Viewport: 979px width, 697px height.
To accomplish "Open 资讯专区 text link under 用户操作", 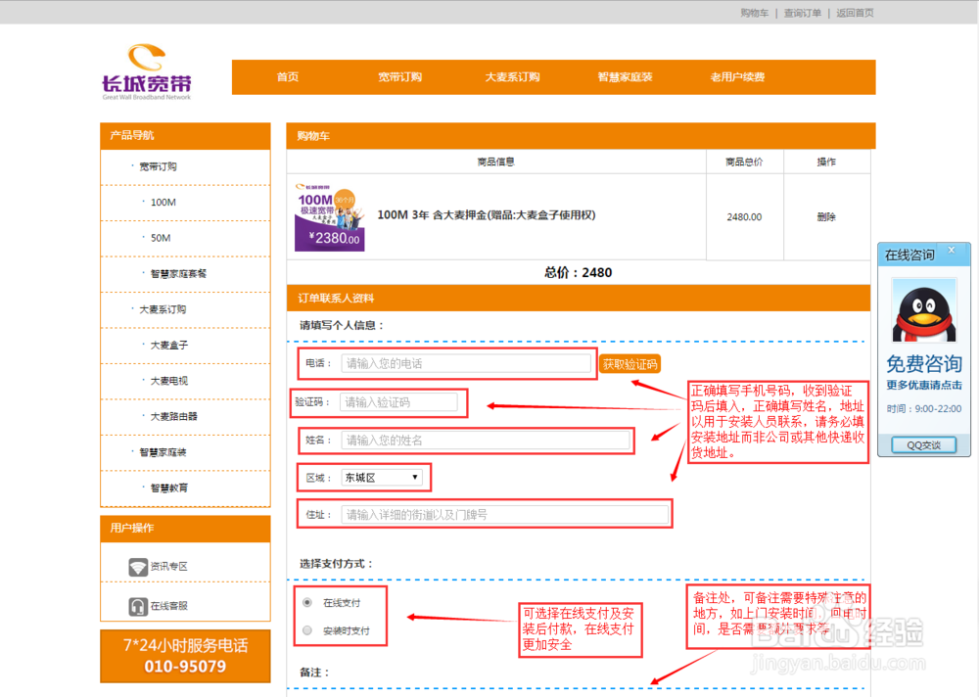I will point(169,567).
